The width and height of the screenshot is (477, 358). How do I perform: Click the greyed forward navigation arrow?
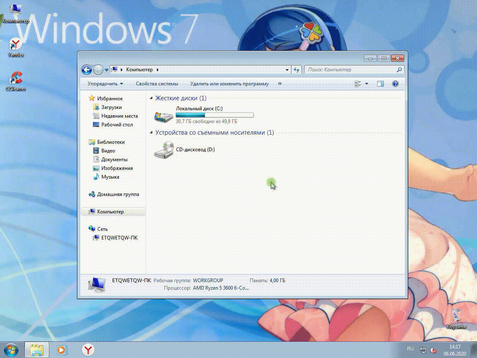coord(98,70)
